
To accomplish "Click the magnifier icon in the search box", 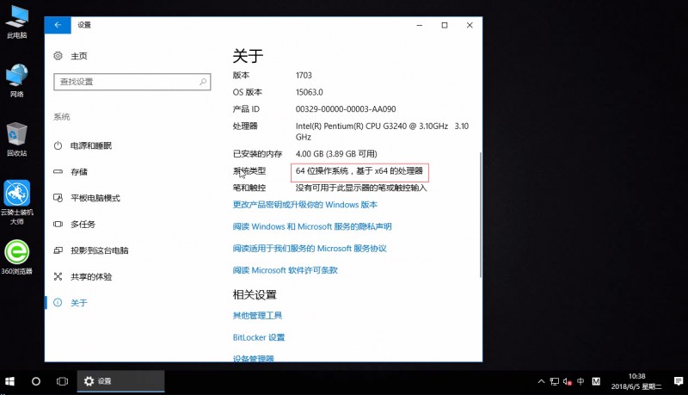I will point(203,82).
